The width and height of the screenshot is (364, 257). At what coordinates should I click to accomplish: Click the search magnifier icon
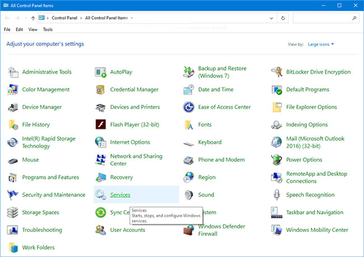click(x=354, y=18)
